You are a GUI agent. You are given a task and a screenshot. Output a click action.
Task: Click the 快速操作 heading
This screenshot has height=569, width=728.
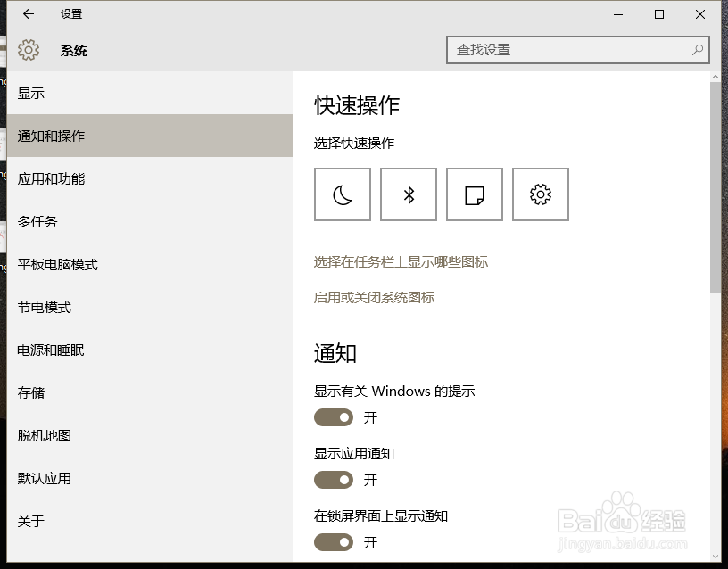point(357,105)
